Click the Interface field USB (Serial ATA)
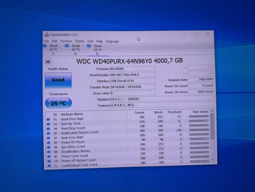The width and height of the screenshot is (255, 192). click(133, 81)
